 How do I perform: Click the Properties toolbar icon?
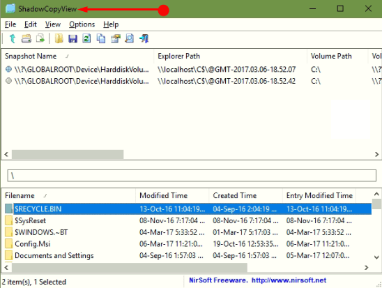click(x=116, y=38)
